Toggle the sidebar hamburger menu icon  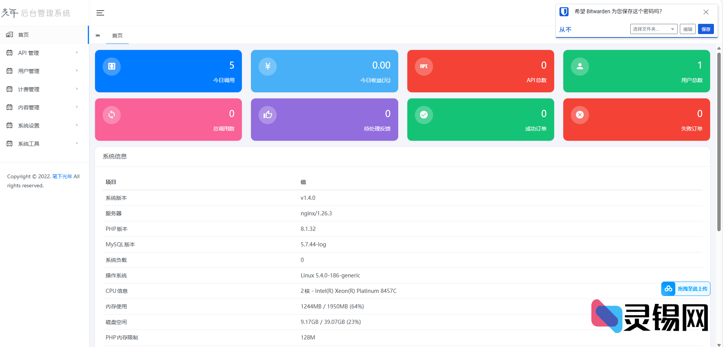tap(100, 13)
